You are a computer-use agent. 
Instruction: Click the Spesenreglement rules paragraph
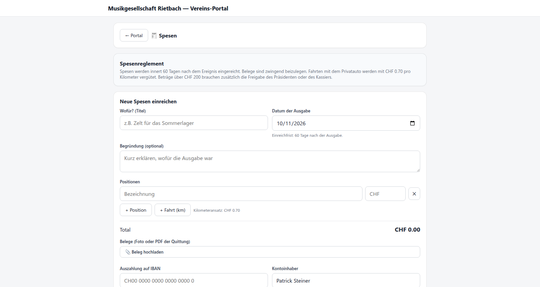coord(265,74)
